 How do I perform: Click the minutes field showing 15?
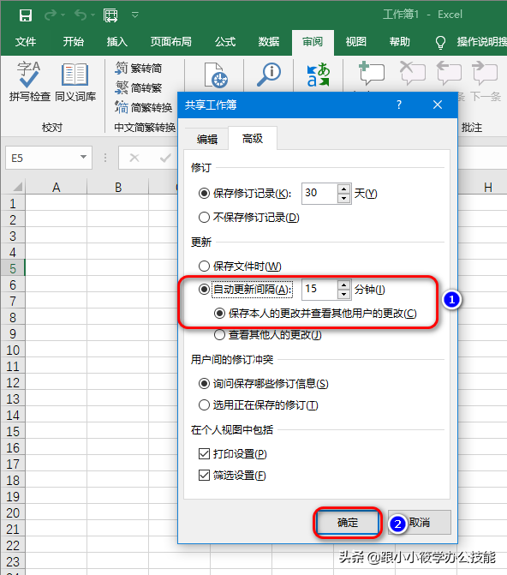pyautogui.click(x=319, y=290)
